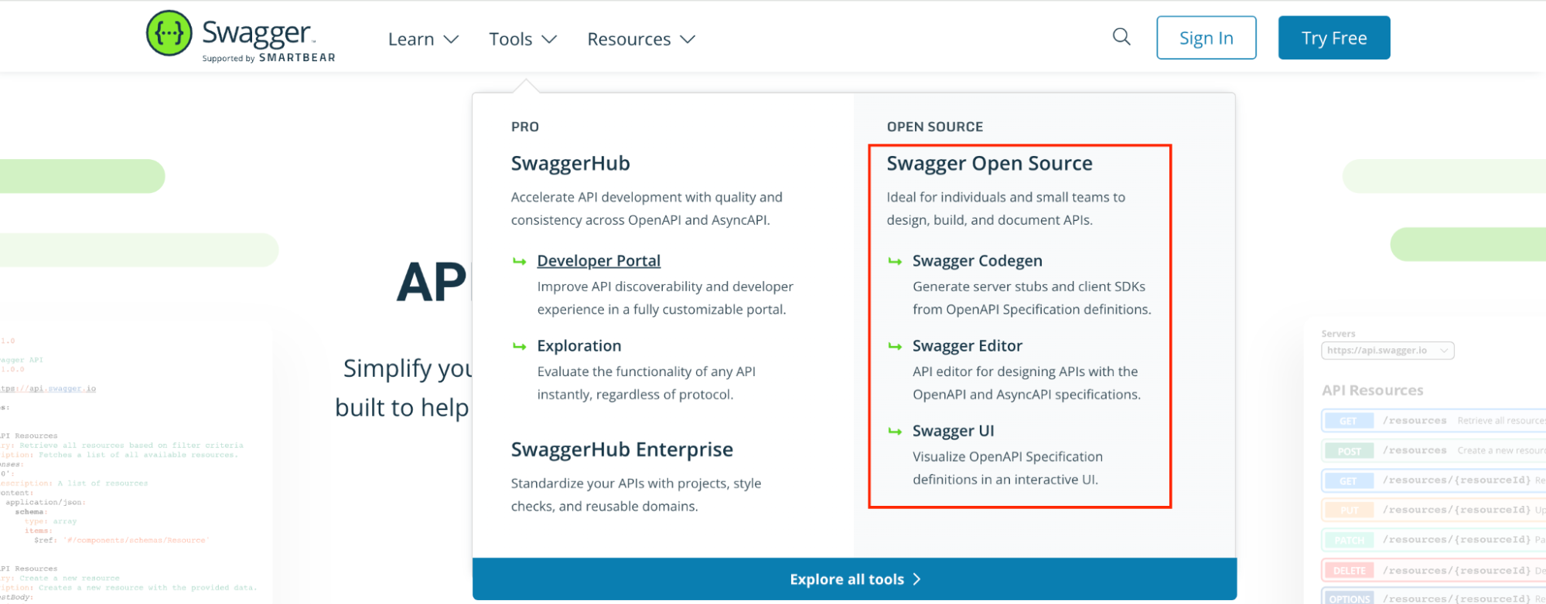This screenshot has width=1546, height=604.
Task: Click api.swagger.io link in code snippet
Action: [x=48, y=389]
